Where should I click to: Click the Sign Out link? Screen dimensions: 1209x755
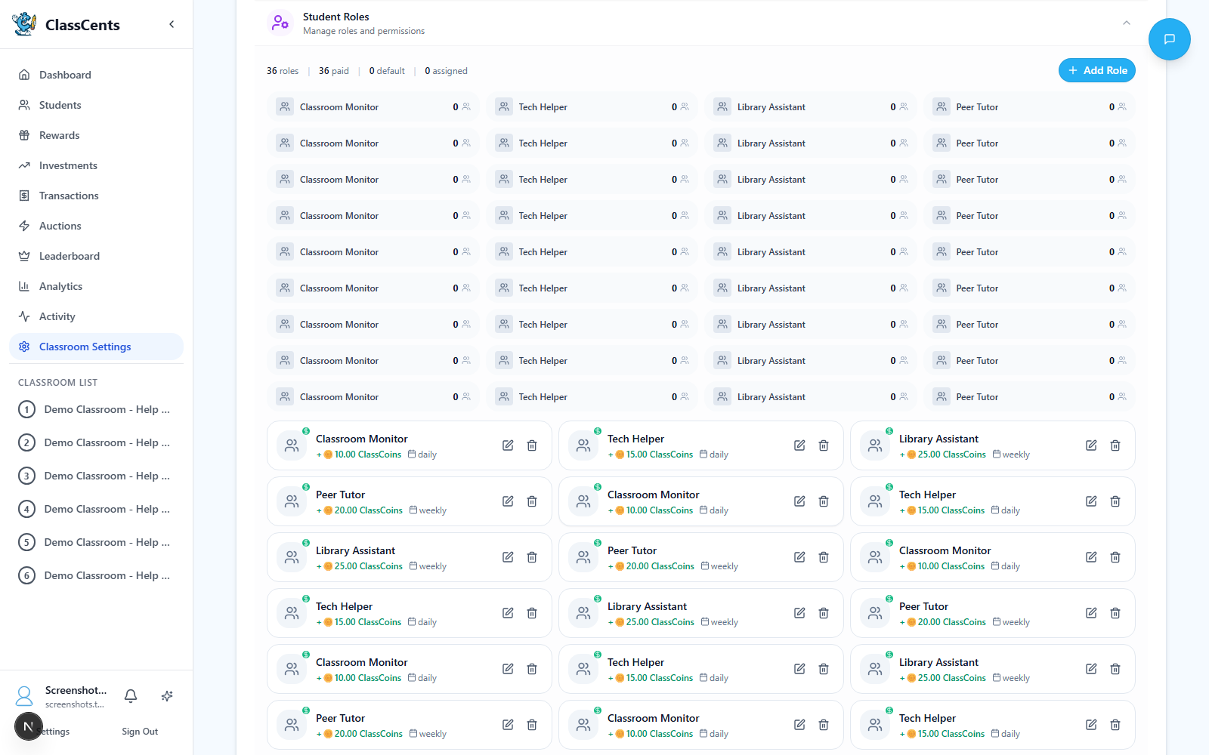coord(140,732)
